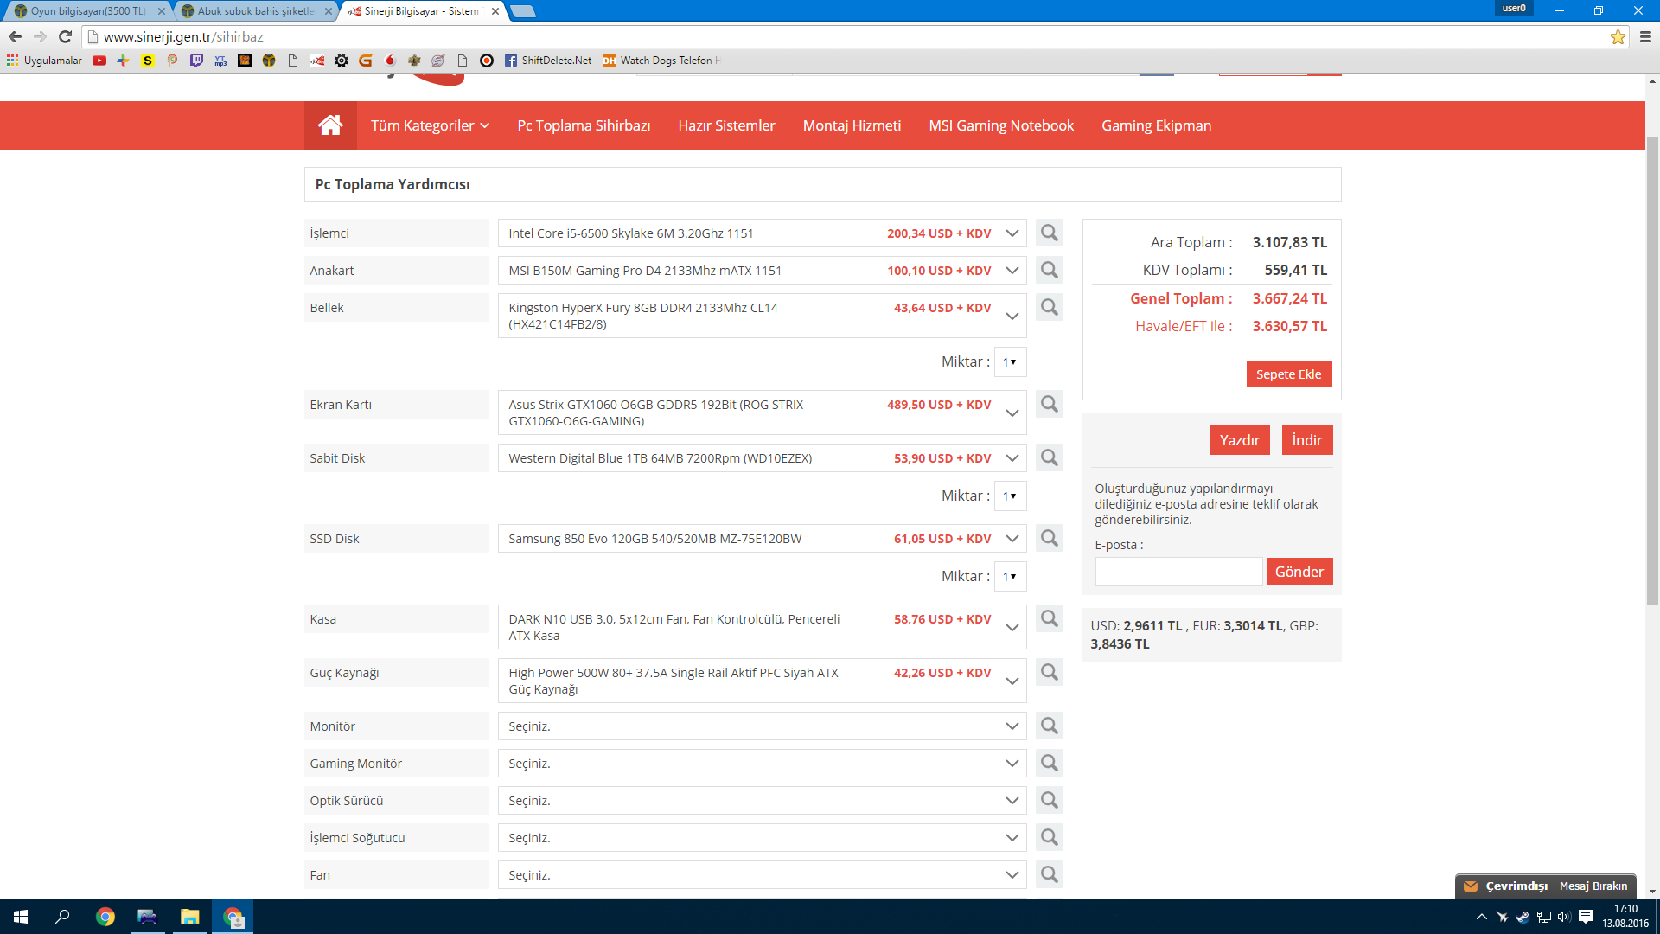1660x934 pixels.
Task: Open the Gaming Monitör Seçiniz dropdown
Action: 762,764
